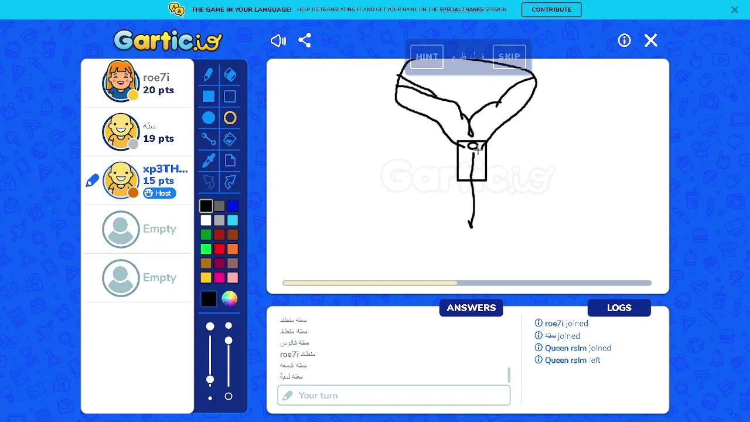
Task: Click the Contribute button
Action: pos(551,9)
